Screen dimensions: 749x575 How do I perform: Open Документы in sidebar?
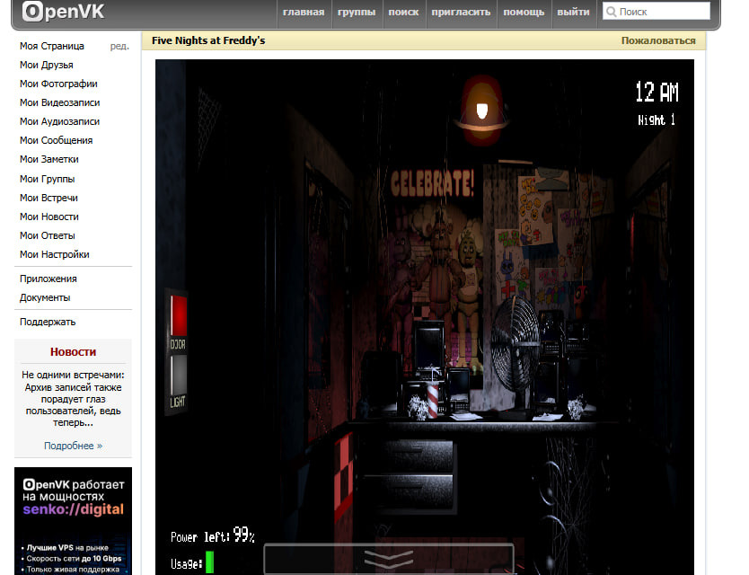point(45,297)
